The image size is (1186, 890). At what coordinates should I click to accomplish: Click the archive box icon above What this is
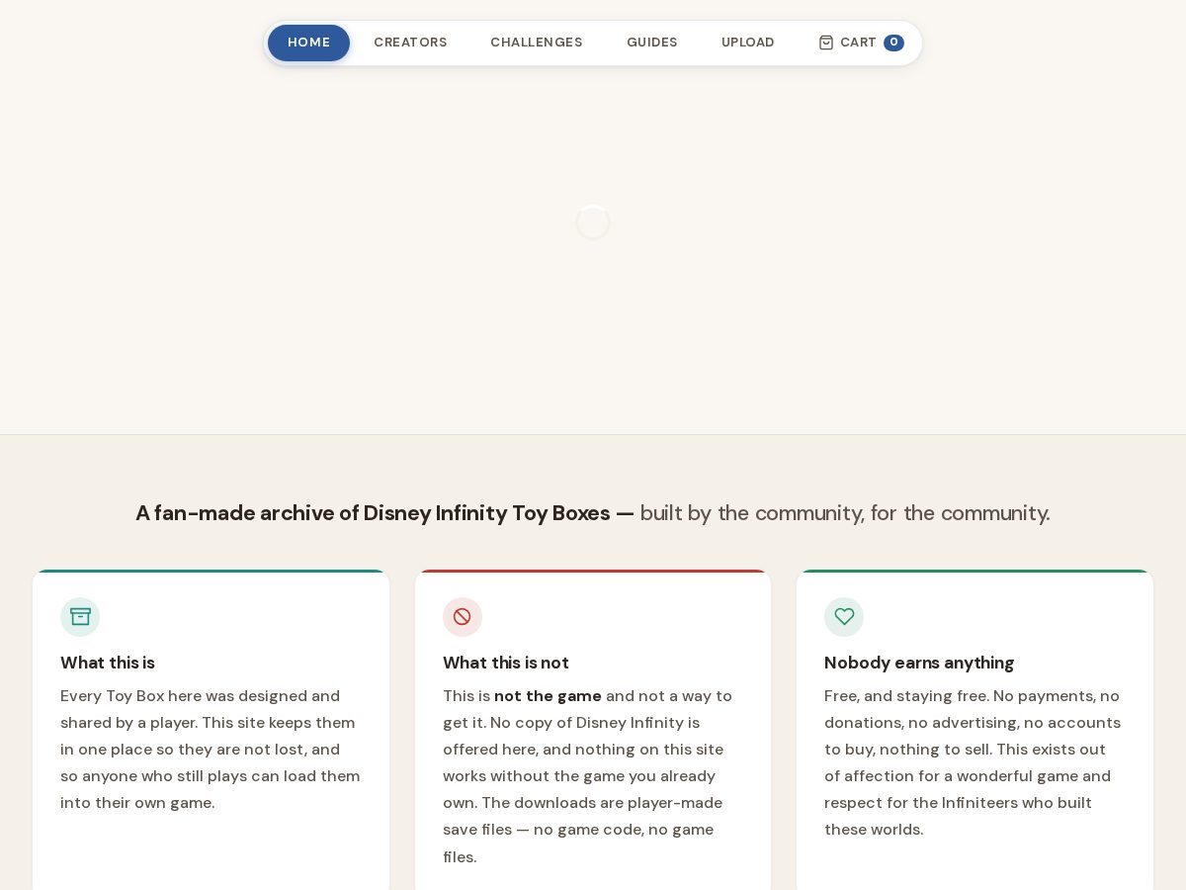[80, 617]
